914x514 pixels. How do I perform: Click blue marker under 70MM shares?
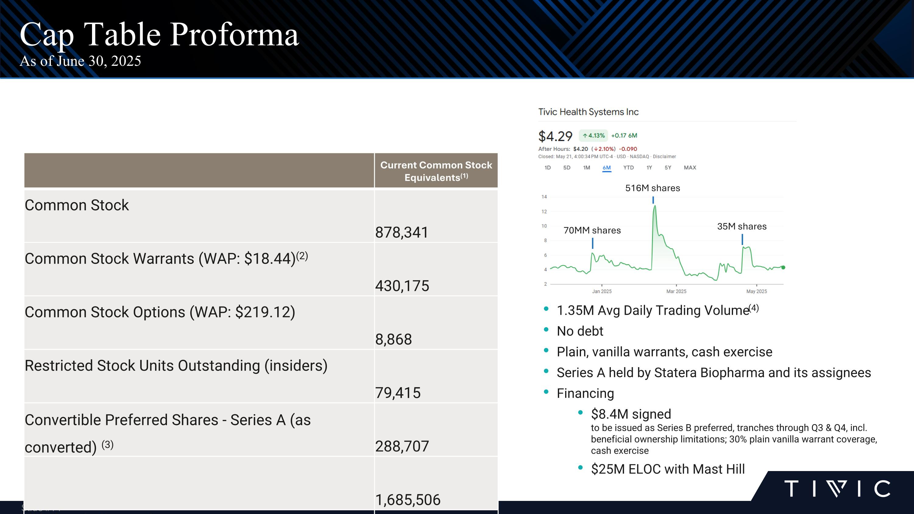pyautogui.click(x=593, y=243)
